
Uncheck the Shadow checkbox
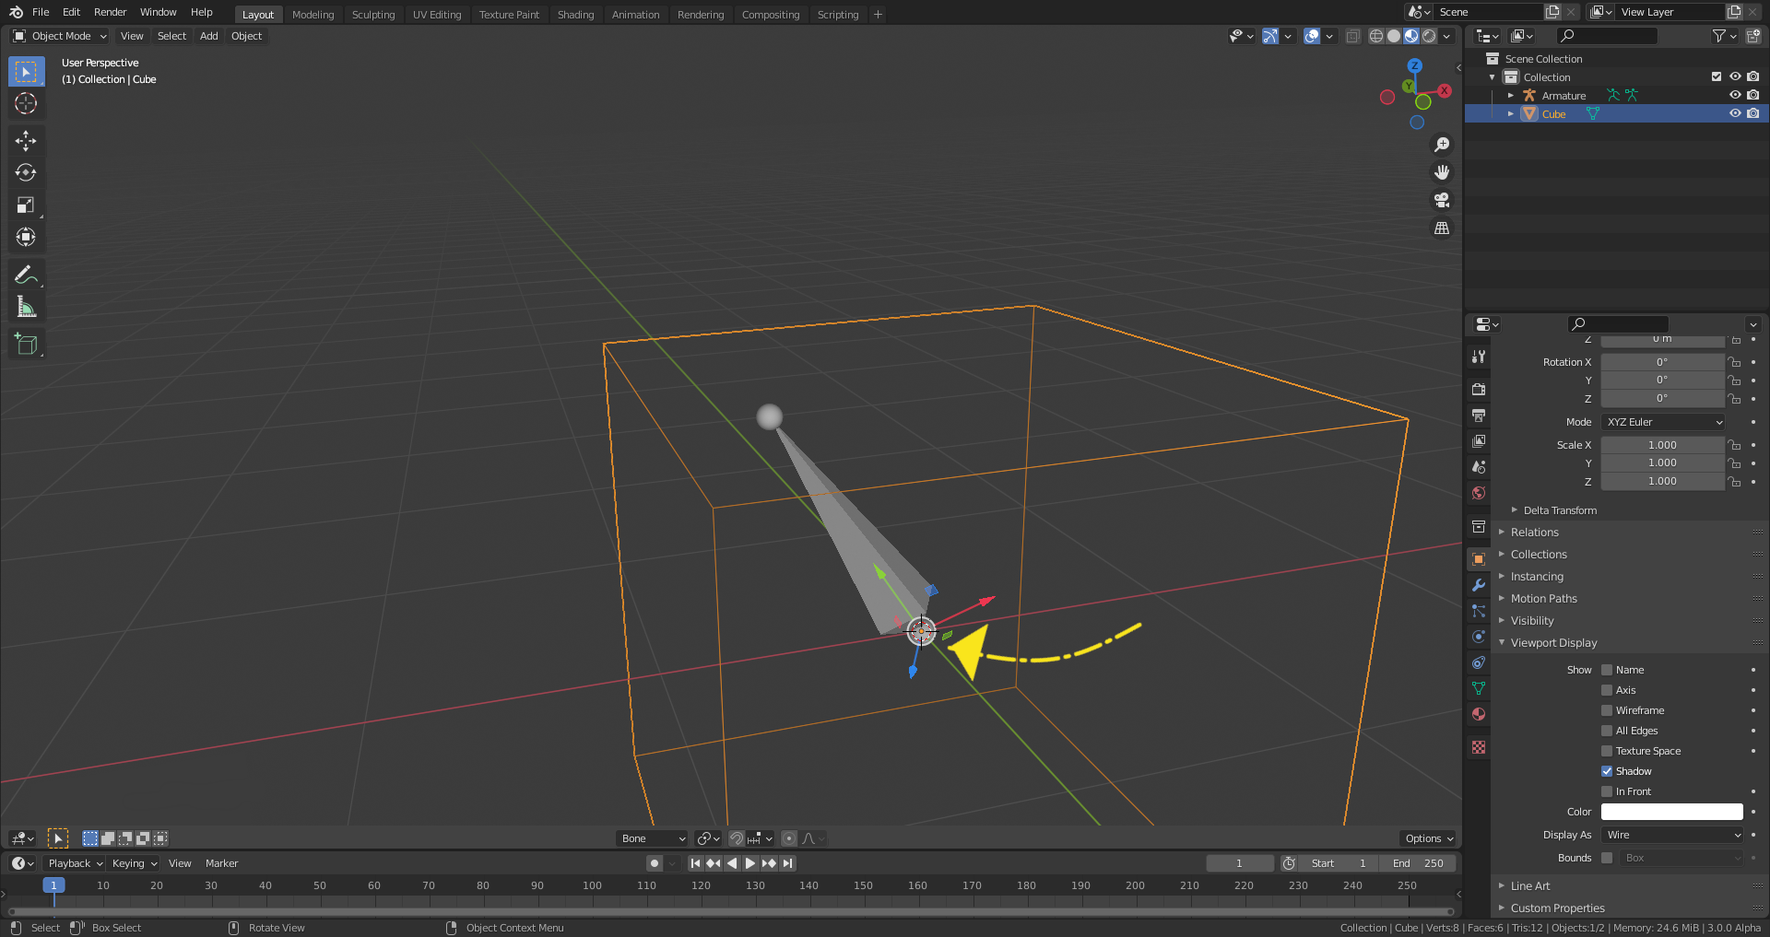pyautogui.click(x=1607, y=771)
